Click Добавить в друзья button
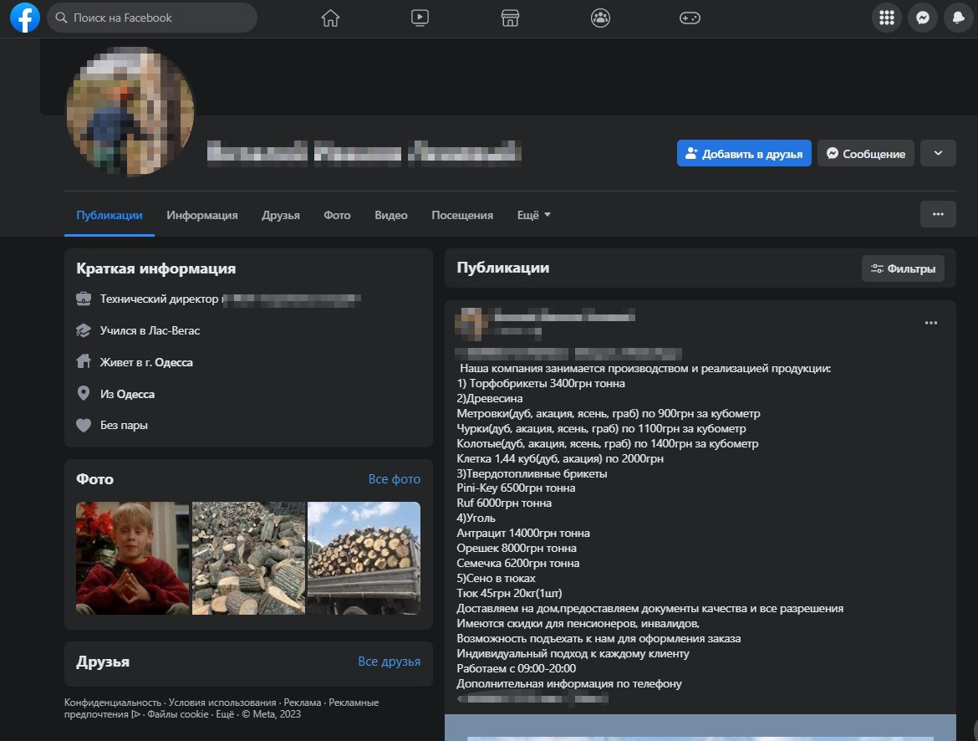This screenshot has width=978, height=741. 744,154
